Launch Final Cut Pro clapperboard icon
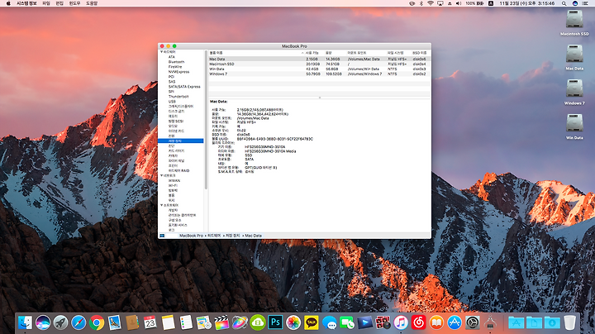The image size is (595, 334). (221, 322)
